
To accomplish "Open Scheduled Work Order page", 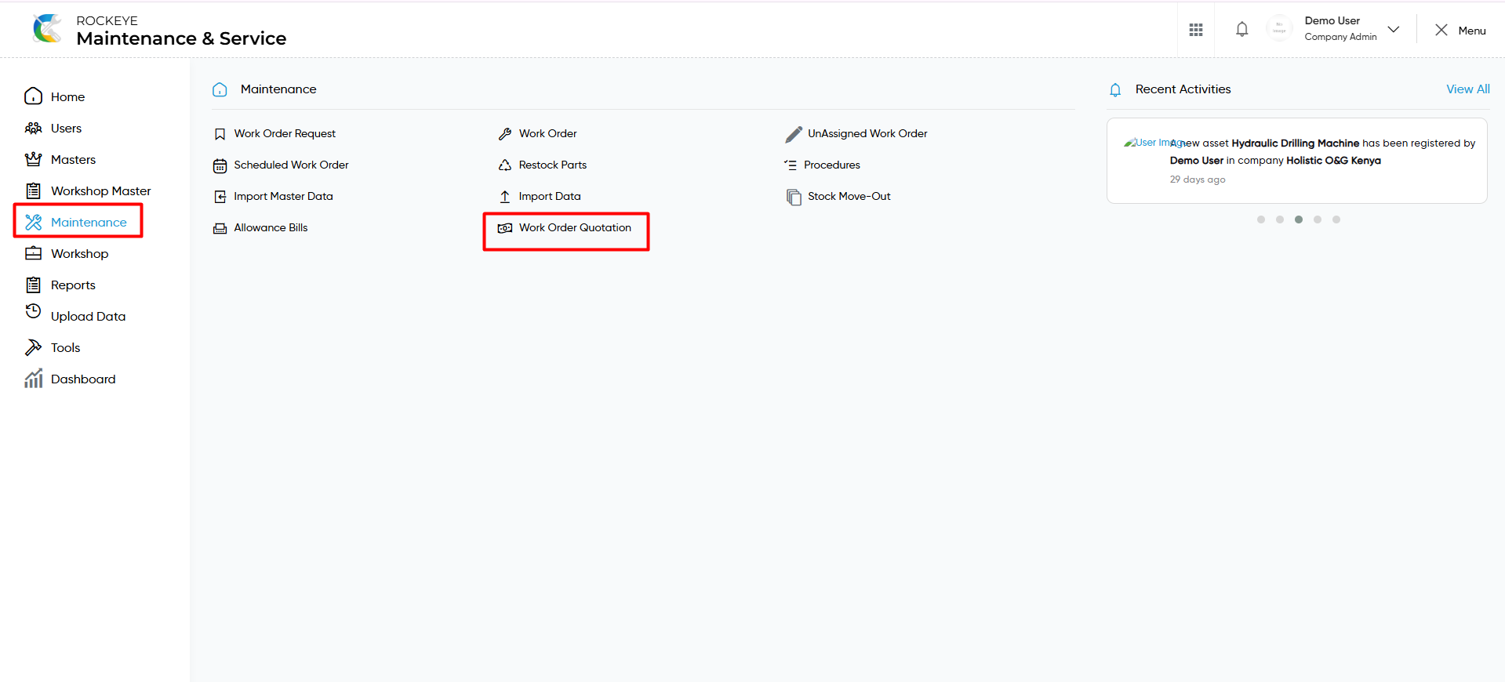I will click(292, 165).
